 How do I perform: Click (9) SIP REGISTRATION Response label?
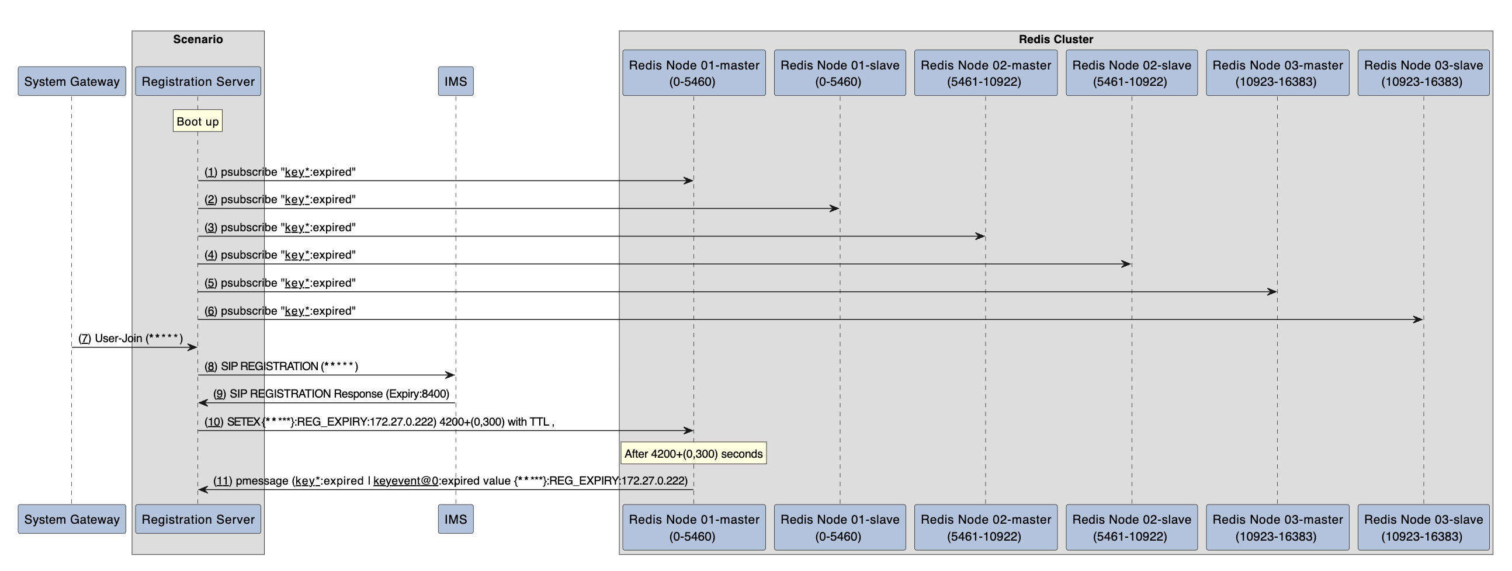(331, 394)
